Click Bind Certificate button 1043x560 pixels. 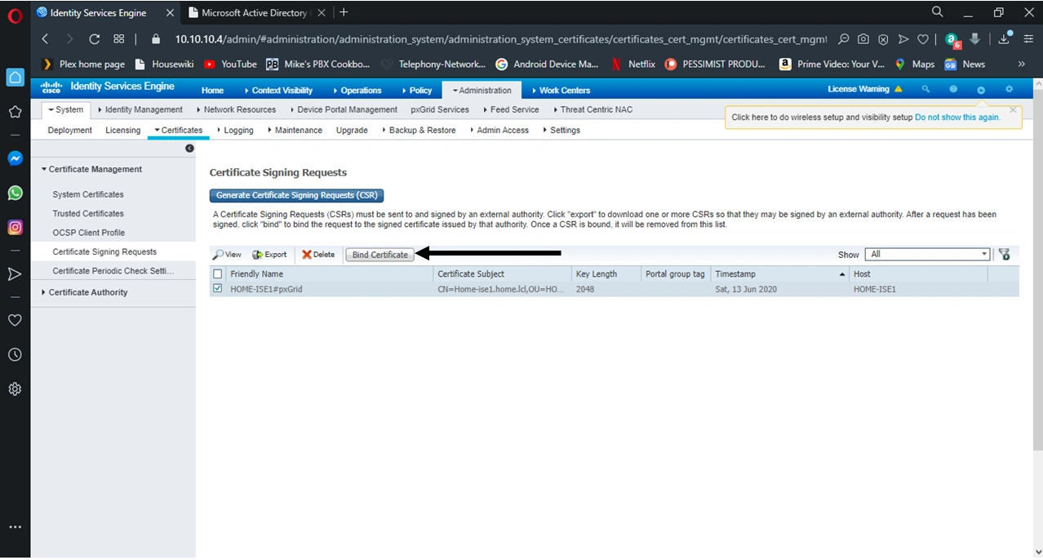pos(379,255)
